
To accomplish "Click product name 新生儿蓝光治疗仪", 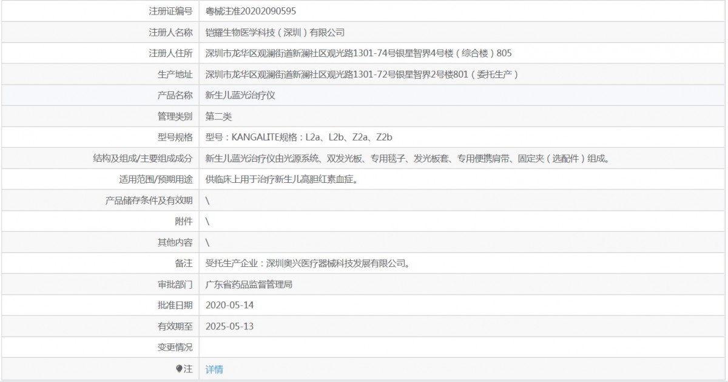I will pos(241,96).
